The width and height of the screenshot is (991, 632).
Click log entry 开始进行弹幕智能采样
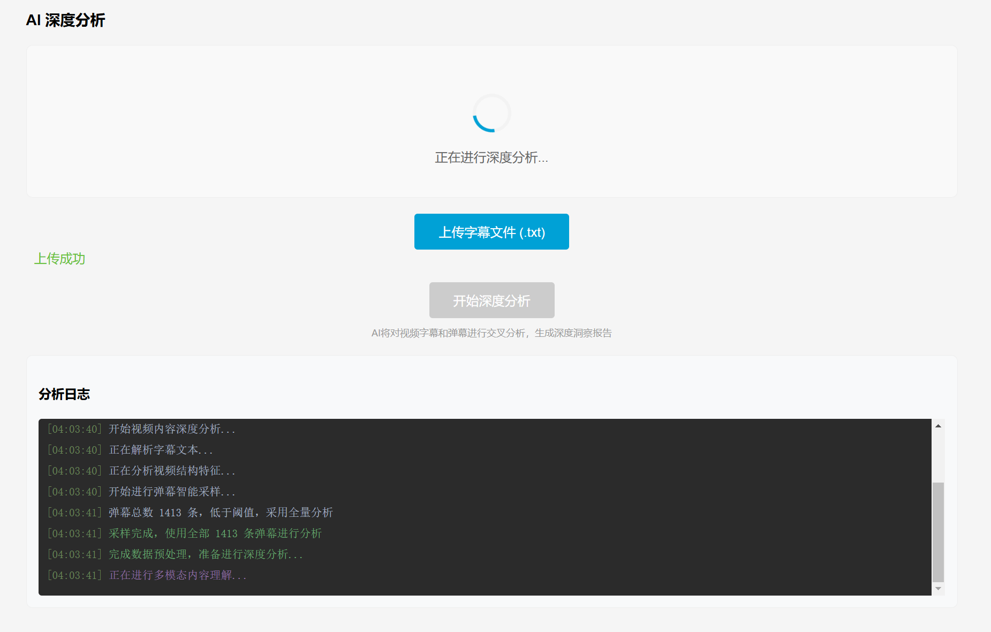click(171, 492)
